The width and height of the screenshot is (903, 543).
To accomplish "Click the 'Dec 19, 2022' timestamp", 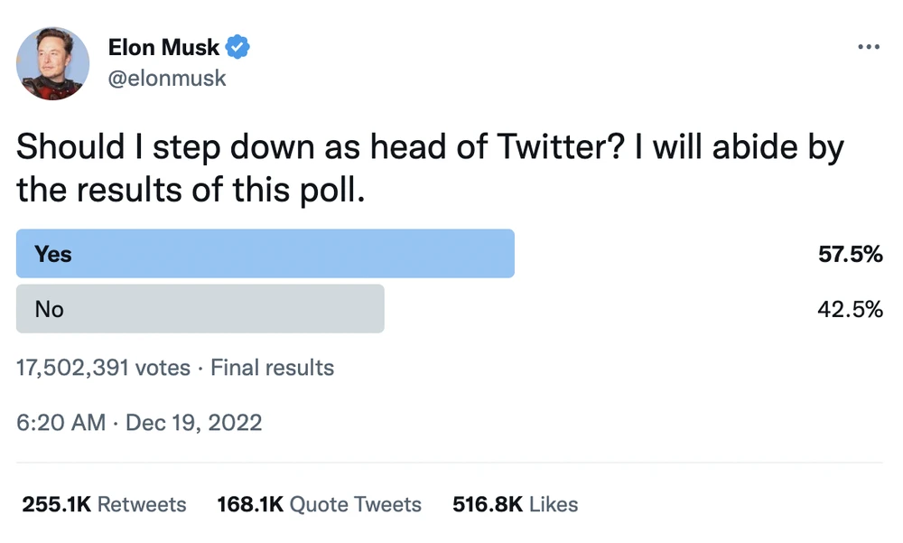I will pyautogui.click(x=194, y=423).
